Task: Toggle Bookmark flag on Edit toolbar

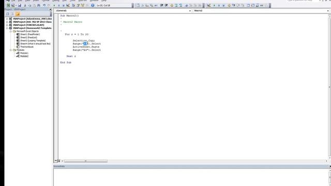Action: [x=186, y=5]
